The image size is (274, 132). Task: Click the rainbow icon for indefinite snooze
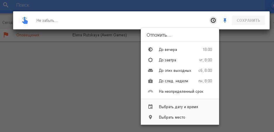click(x=150, y=91)
